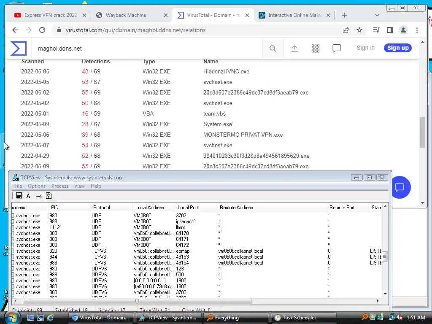Click the Chrome address bar URL
Image resolution: width=432 pixels, height=324 pixels.
(x=135, y=30)
